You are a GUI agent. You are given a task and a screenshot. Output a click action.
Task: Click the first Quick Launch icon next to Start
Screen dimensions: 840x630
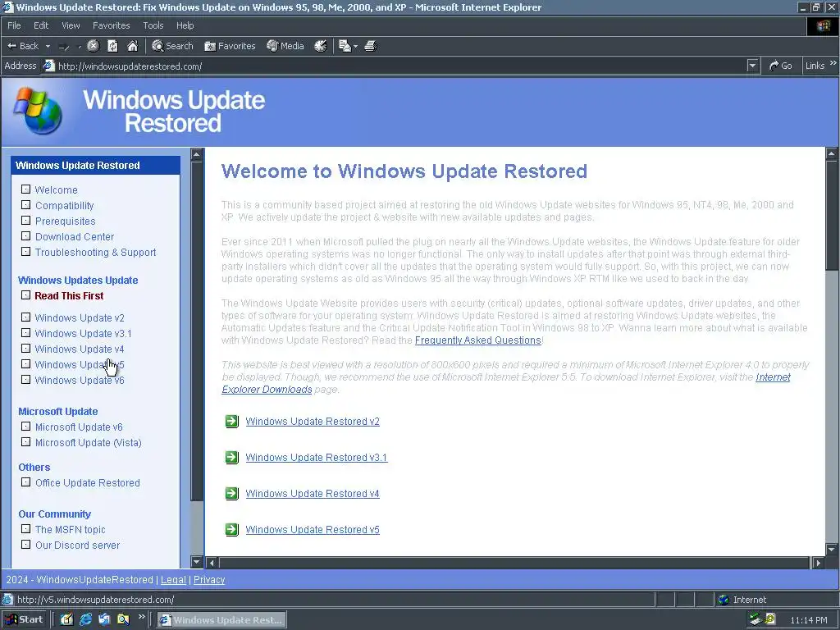pos(66,620)
